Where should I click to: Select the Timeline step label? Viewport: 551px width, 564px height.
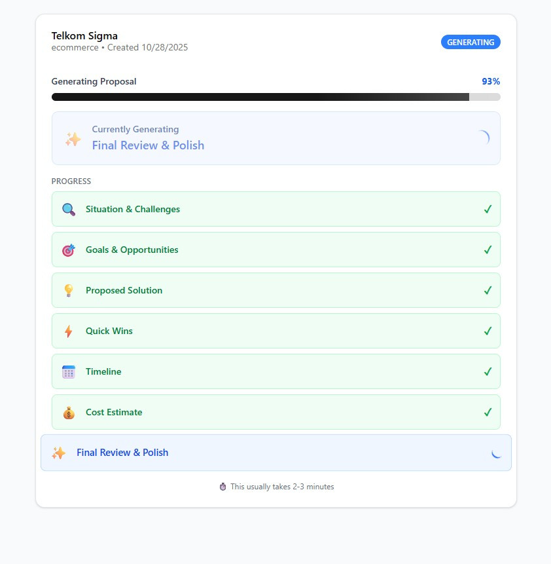pyautogui.click(x=103, y=372)
